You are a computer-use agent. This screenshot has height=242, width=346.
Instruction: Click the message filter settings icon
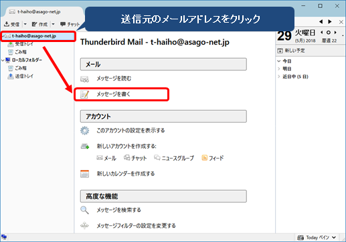coord(84,226)
